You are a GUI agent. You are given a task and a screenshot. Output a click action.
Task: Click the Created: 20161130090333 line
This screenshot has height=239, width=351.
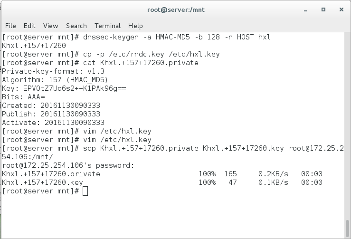click(x=51, y=105)
